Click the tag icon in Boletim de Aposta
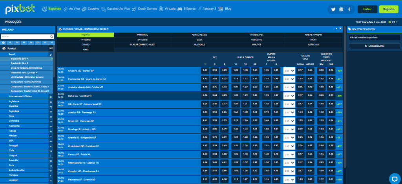Viewport: 402px width, 184px height. click(x=349, y=29)
